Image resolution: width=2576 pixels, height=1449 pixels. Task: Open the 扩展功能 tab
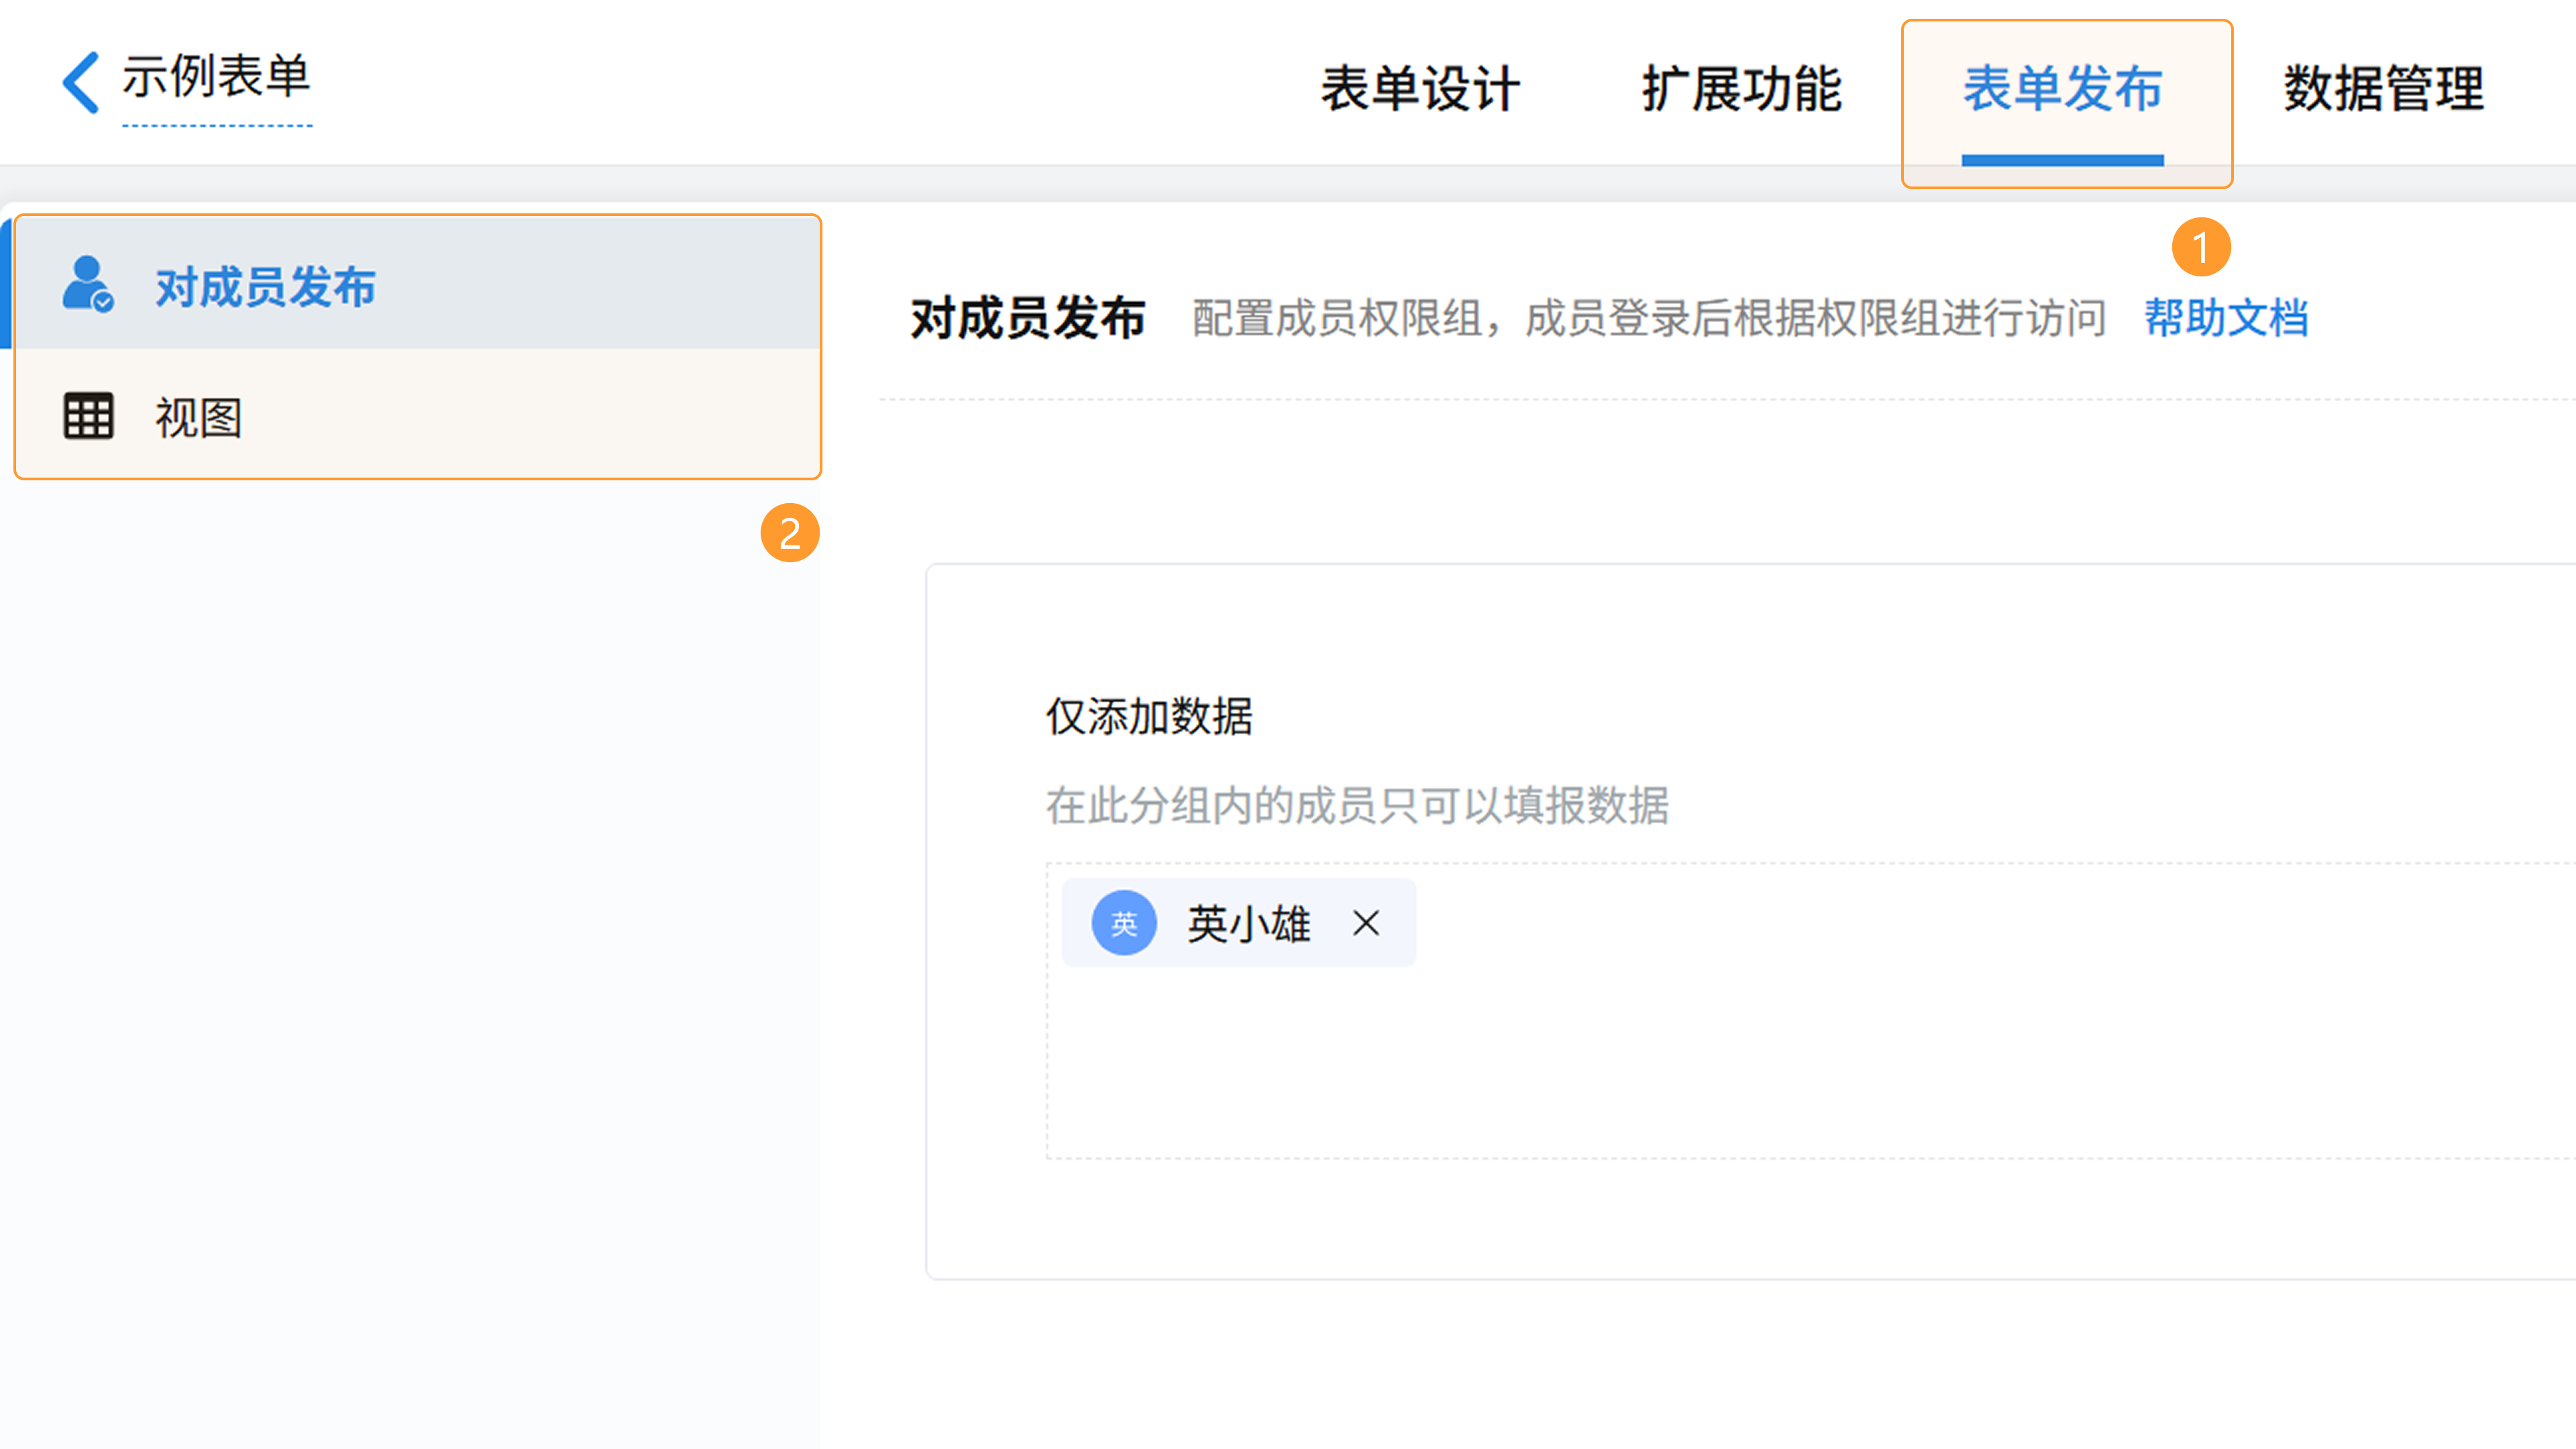1741,88
